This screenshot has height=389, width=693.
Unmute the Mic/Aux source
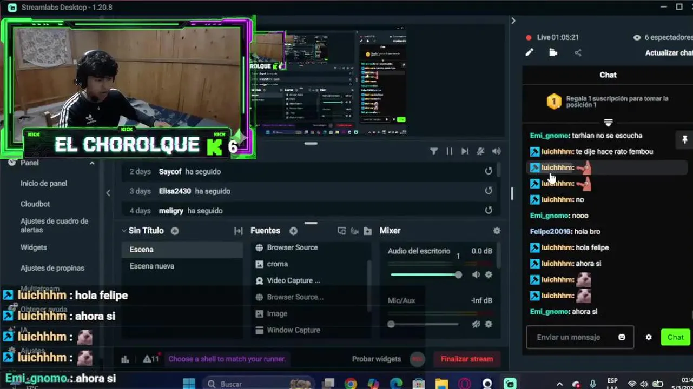coord(476,324)
